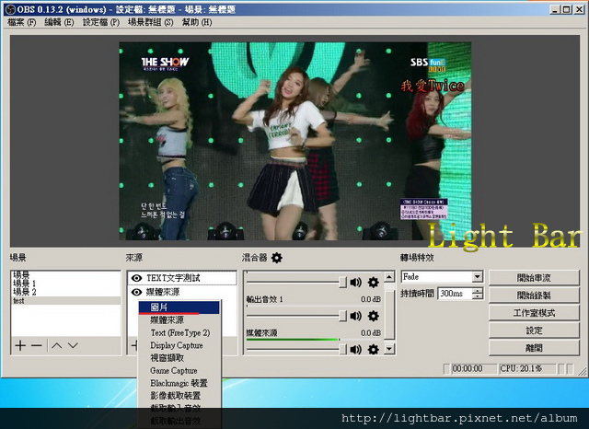Click the 300ms duration field
Screen dimensions: 589x429
coord(456,294)
